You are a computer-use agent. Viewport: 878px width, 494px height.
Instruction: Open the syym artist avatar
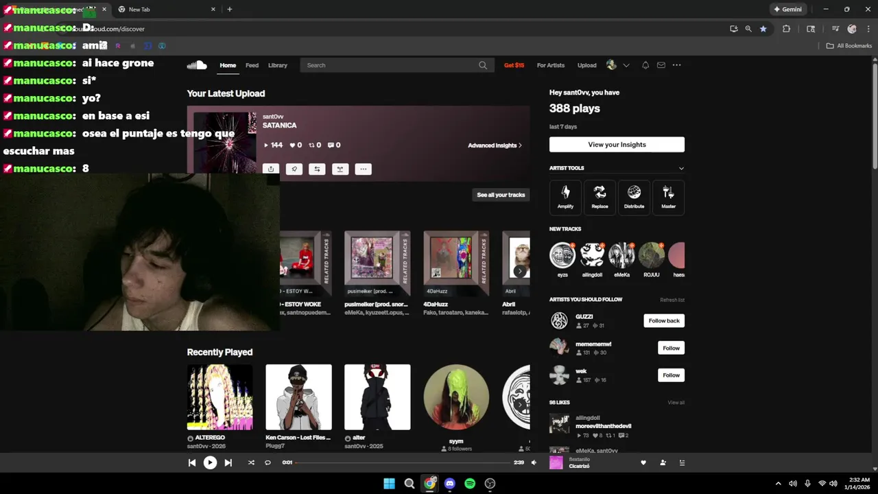[456, 397]
